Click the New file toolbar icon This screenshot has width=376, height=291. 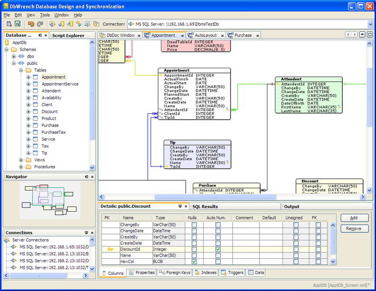tap(9, 24)
